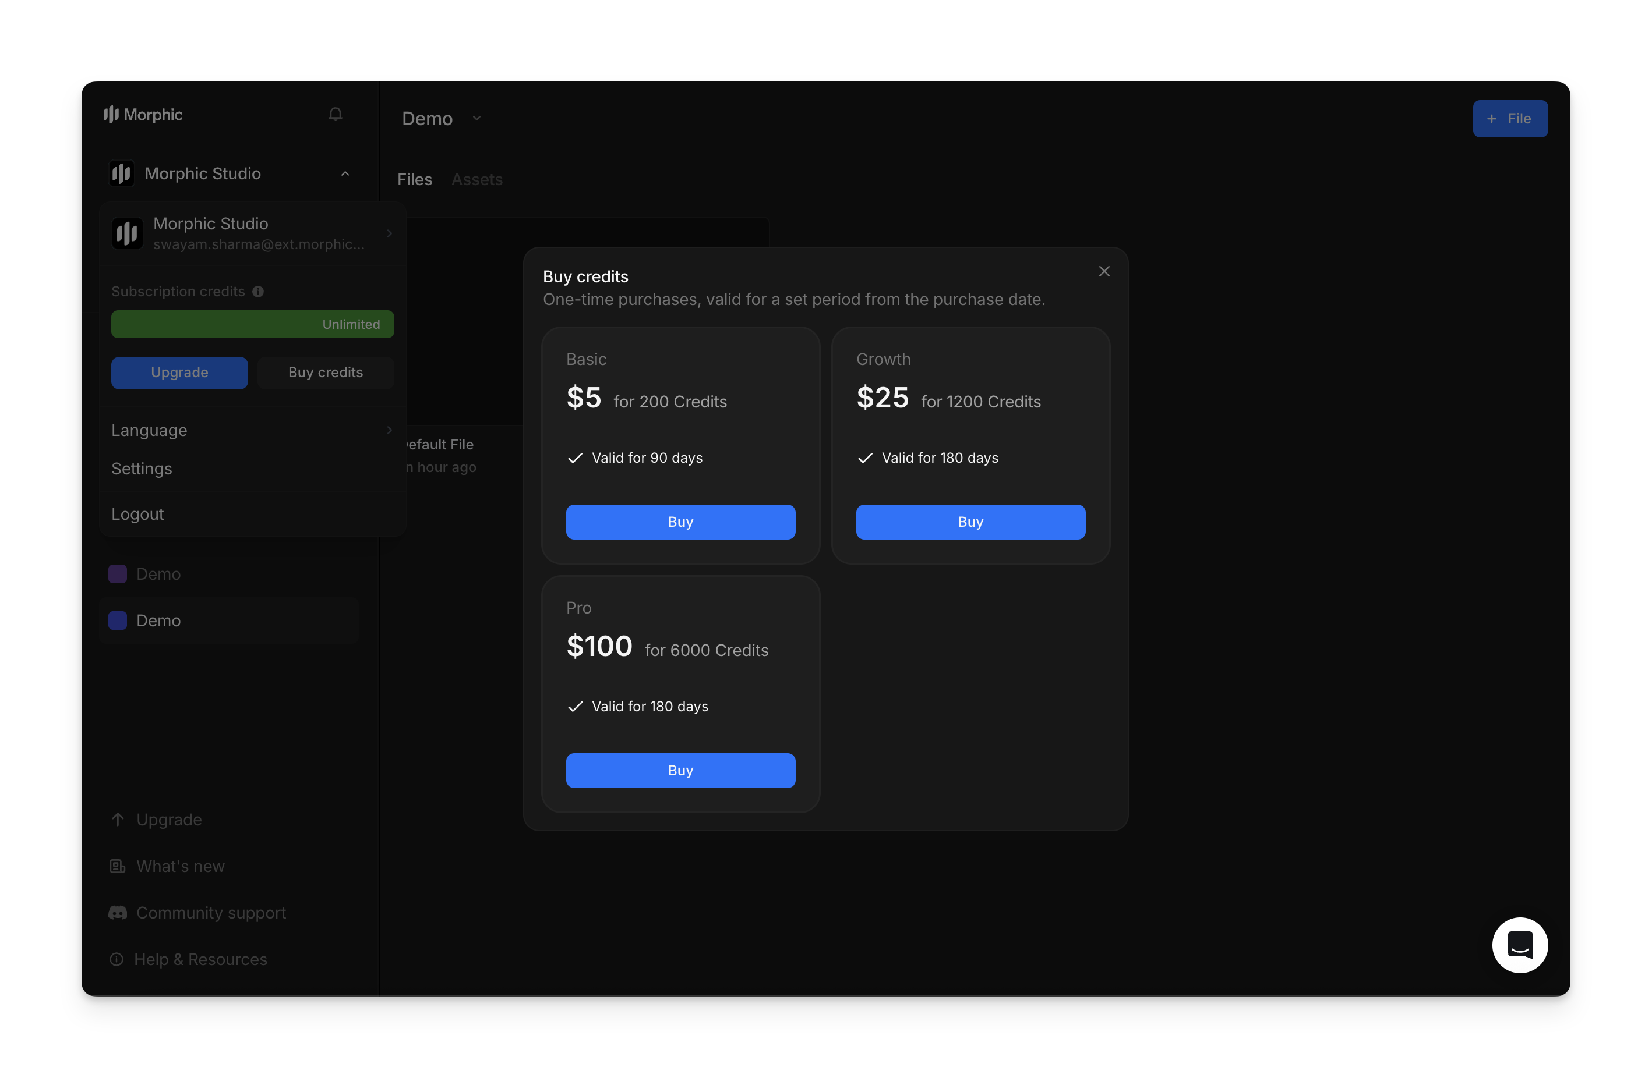Collapse the Morphic Studio workspace menu

[345, 173]
